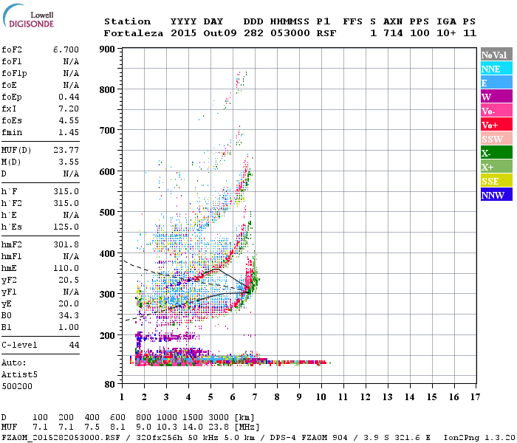
Task: Select the SSE yellow legend swatch
Action: point(496,181)
